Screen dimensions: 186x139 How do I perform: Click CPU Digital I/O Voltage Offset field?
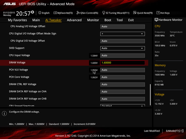point(123,41)
